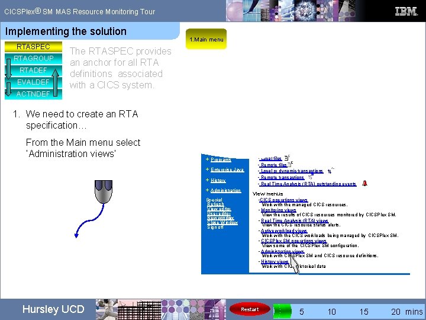The width and height of the screenshot is (426, 320).
Task: Click the Local or dynamic transactions arrows icon
Action: click(x=330, y=171)
